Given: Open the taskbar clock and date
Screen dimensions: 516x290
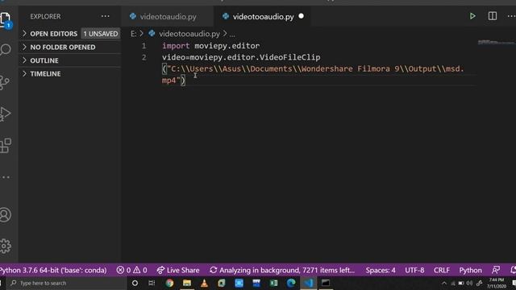Looking at the screenshot, I should point(497,283).
